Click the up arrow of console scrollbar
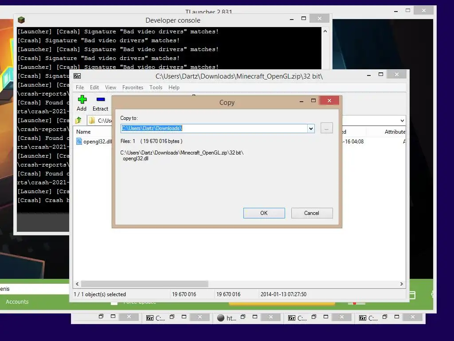The width and height of the screenshot is (454, 341). point(325,31)
